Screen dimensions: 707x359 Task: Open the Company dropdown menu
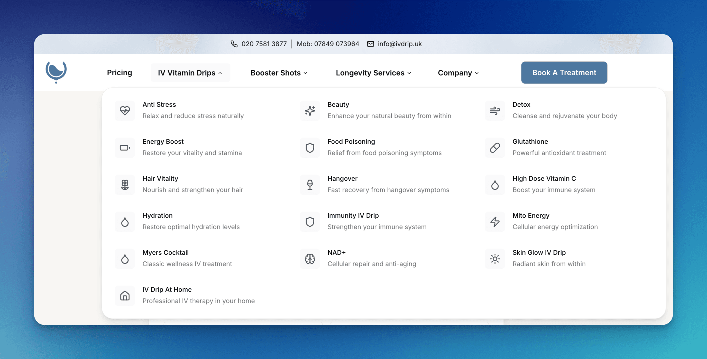pyautogui.click(x=458, y=73)
